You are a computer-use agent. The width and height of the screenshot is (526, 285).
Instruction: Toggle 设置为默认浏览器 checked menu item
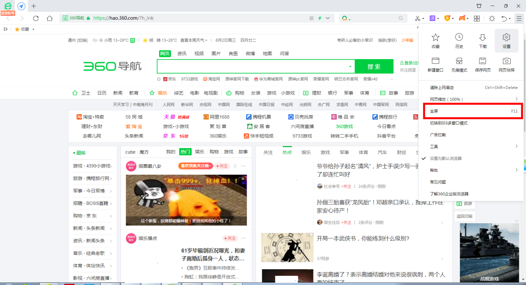click(x=445, y=158)
